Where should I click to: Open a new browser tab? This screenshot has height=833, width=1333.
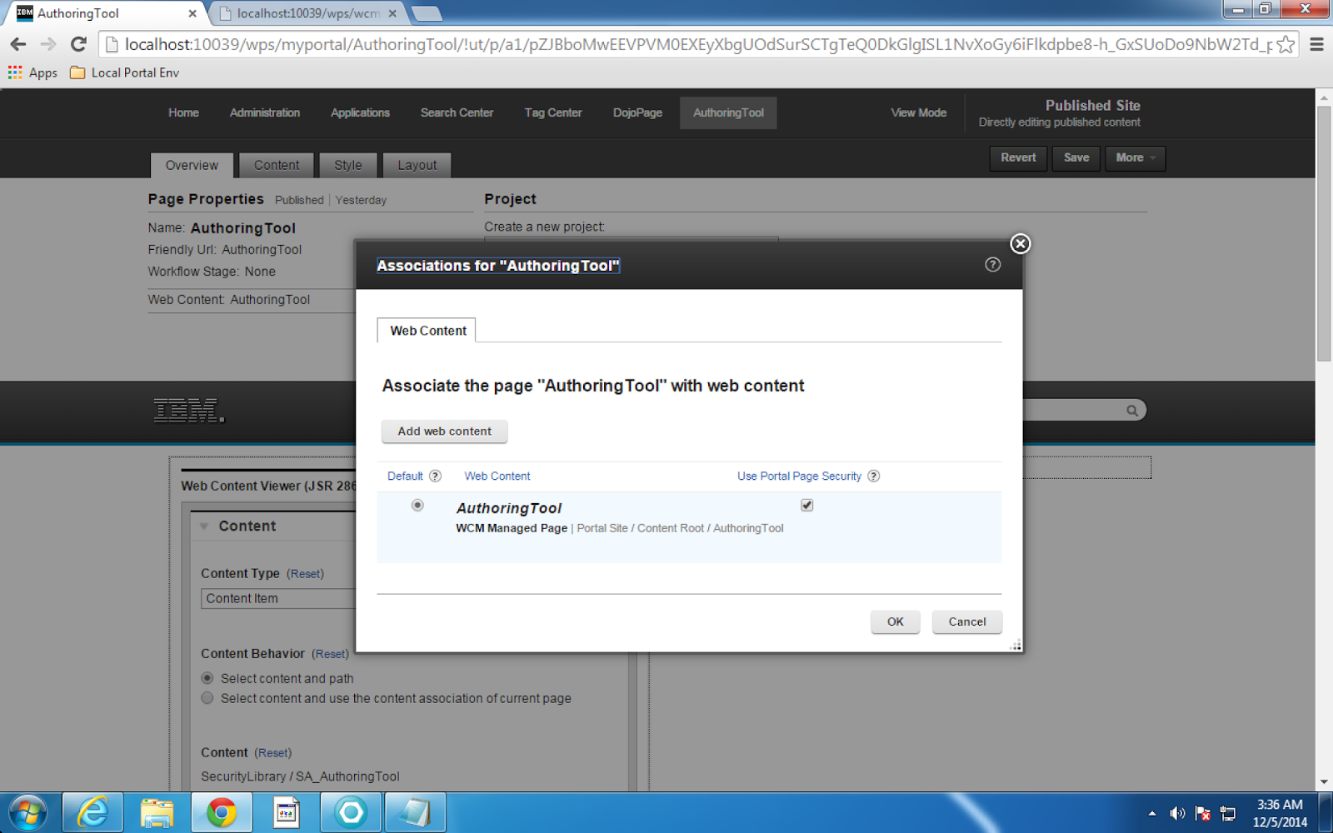[427, 12]
